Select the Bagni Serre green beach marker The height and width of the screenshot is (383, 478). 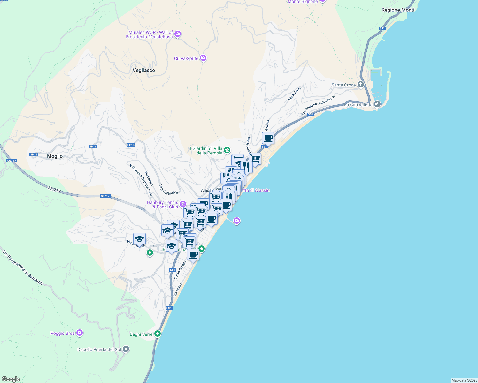tap(158, 334)
